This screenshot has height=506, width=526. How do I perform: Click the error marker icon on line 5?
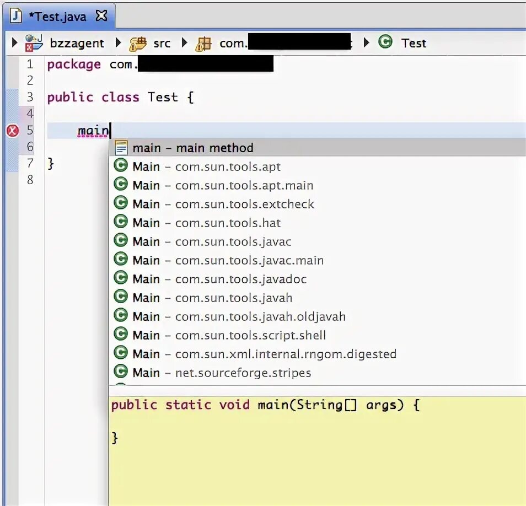[x=12, y=131]
